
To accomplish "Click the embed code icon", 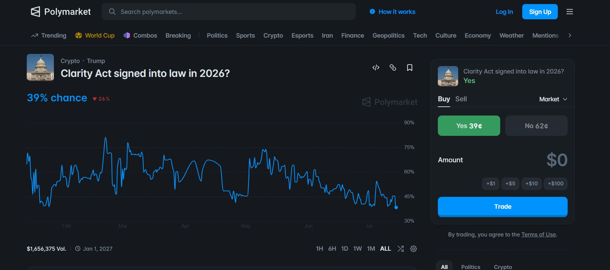I will click(x=376, y=67).
